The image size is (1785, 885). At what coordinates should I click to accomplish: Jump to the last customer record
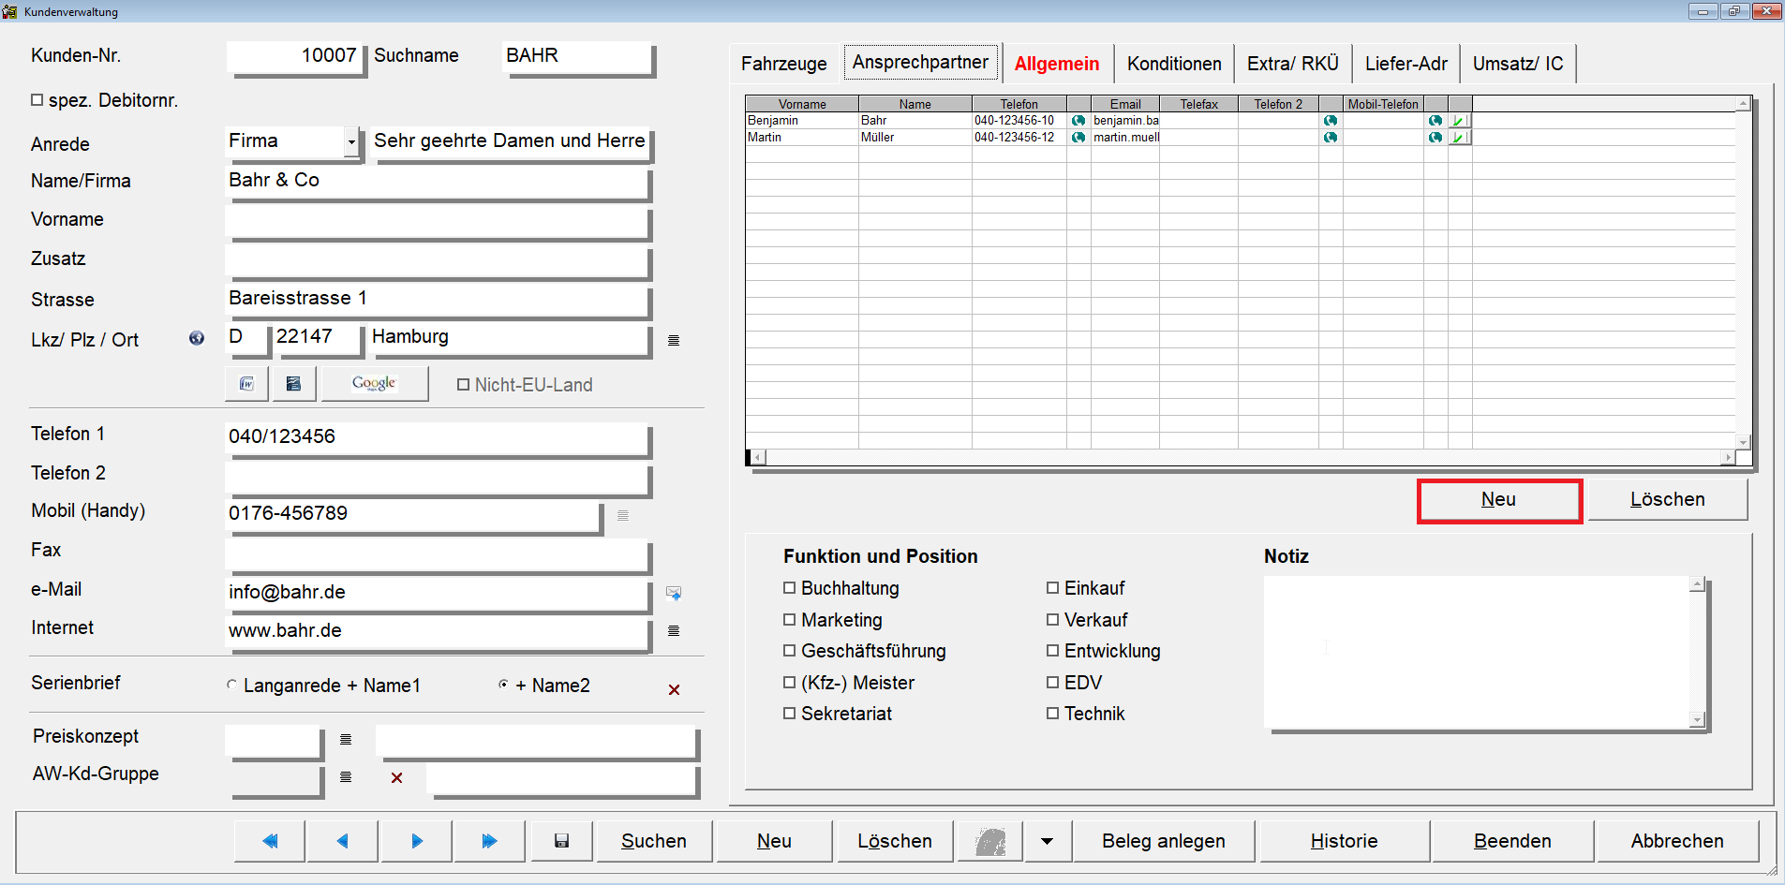[489, 841]
